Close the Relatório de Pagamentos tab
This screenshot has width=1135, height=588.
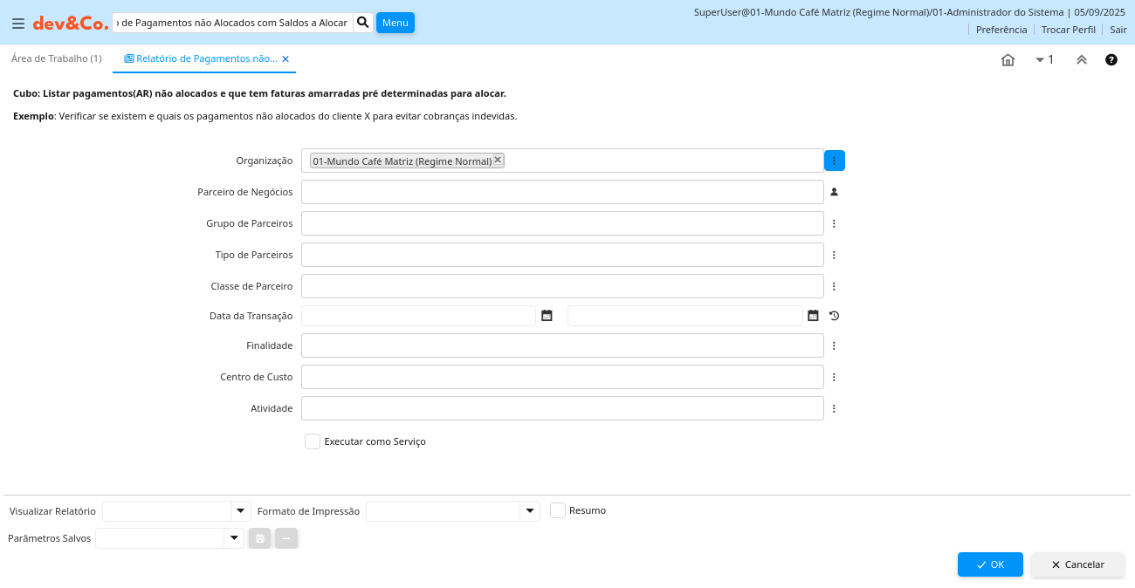(285, 59)
